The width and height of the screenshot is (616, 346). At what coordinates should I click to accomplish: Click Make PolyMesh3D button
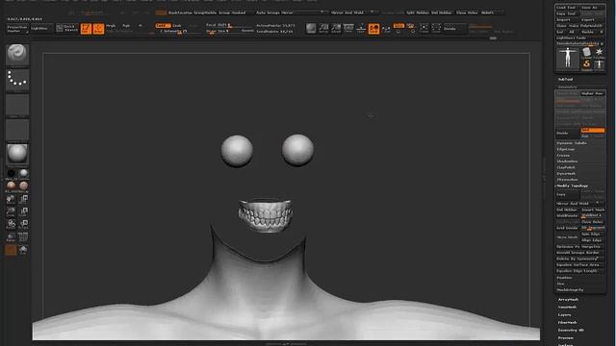(586, 26)
